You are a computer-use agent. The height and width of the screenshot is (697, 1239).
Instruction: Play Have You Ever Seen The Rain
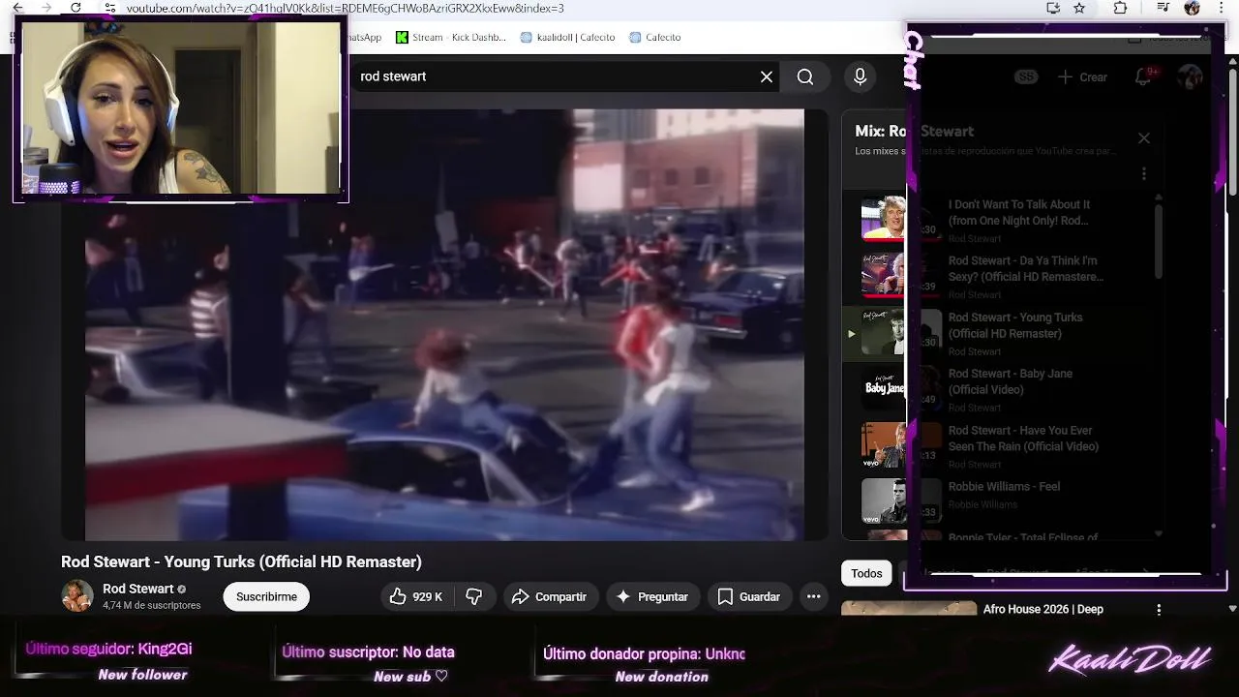pyautogui.click(x=1023, y=439)
